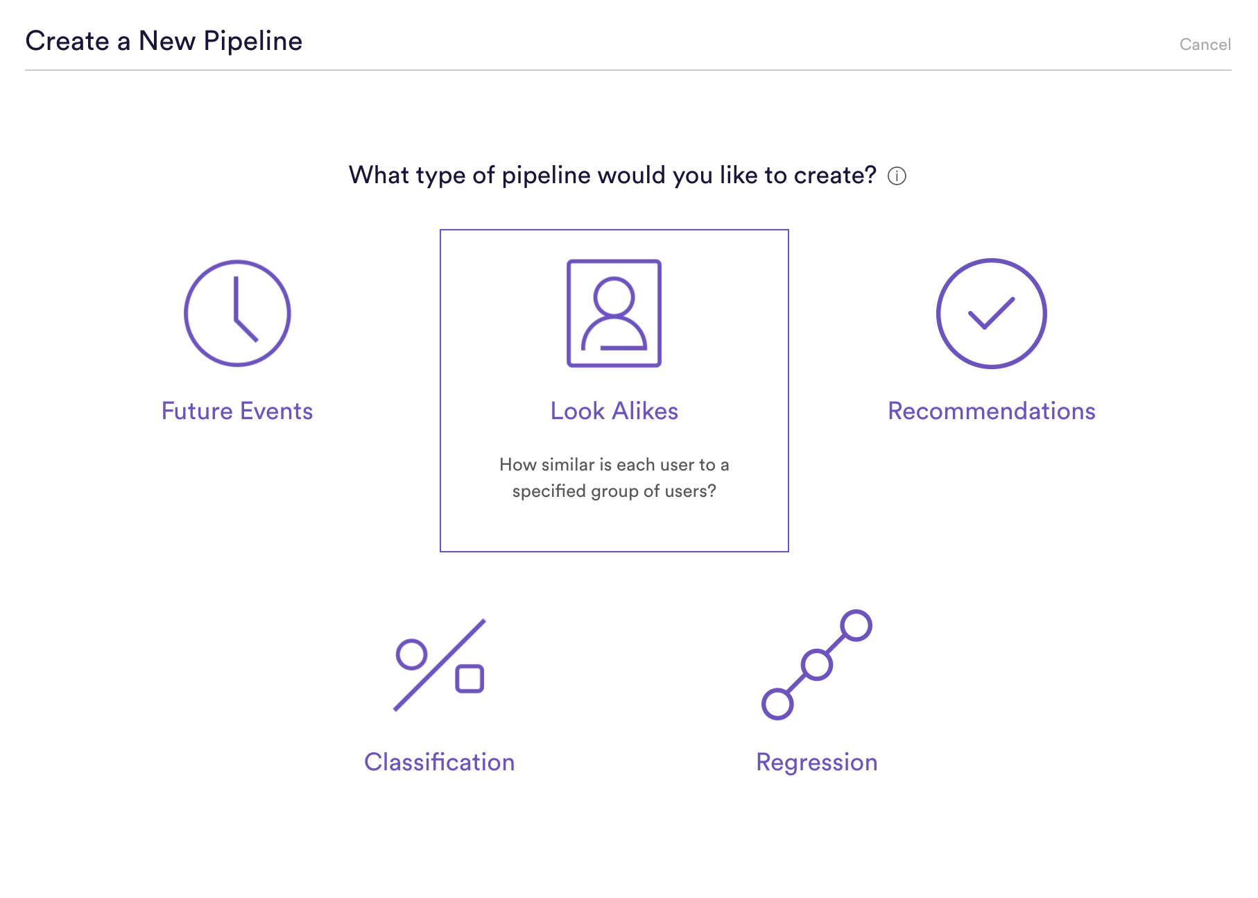Click the Classification text label

point(439,762)
